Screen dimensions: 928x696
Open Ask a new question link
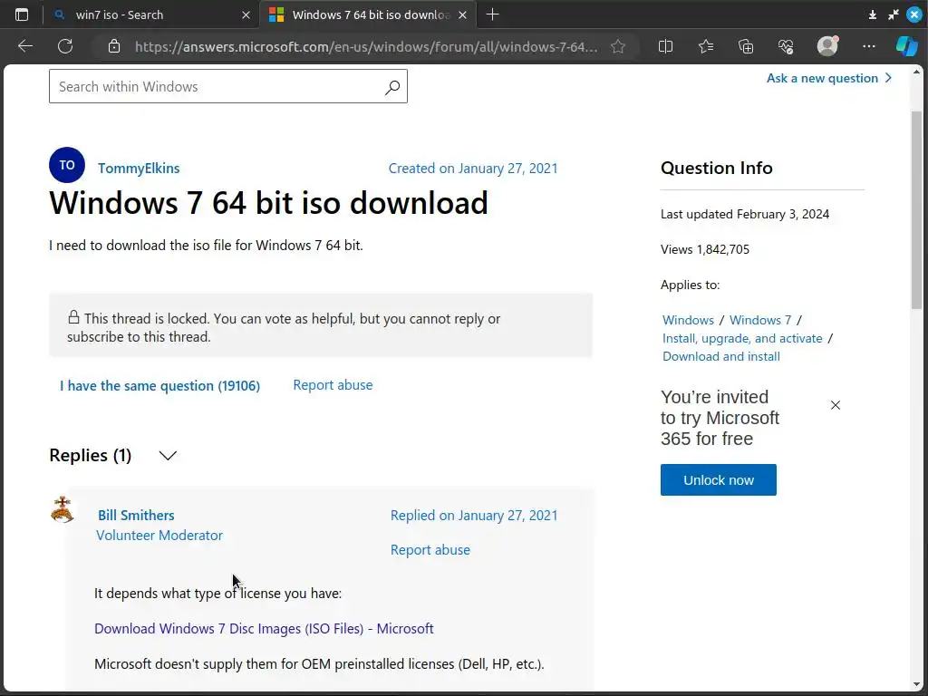pyautogui.click(x=829, y=78)
